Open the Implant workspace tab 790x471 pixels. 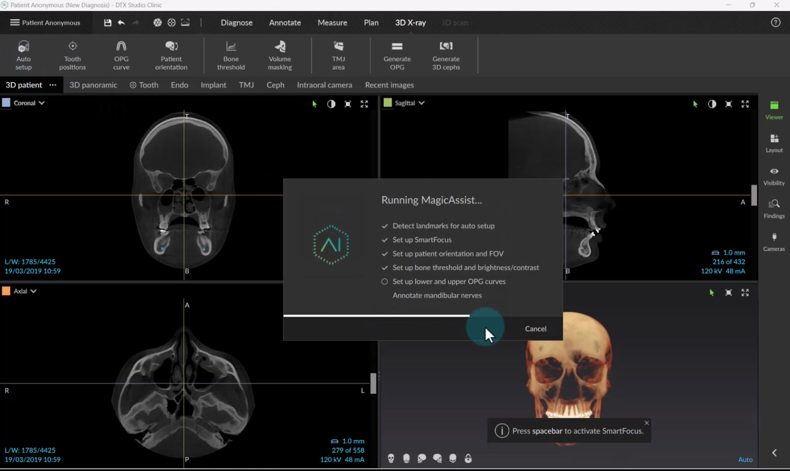pos(213,85)
